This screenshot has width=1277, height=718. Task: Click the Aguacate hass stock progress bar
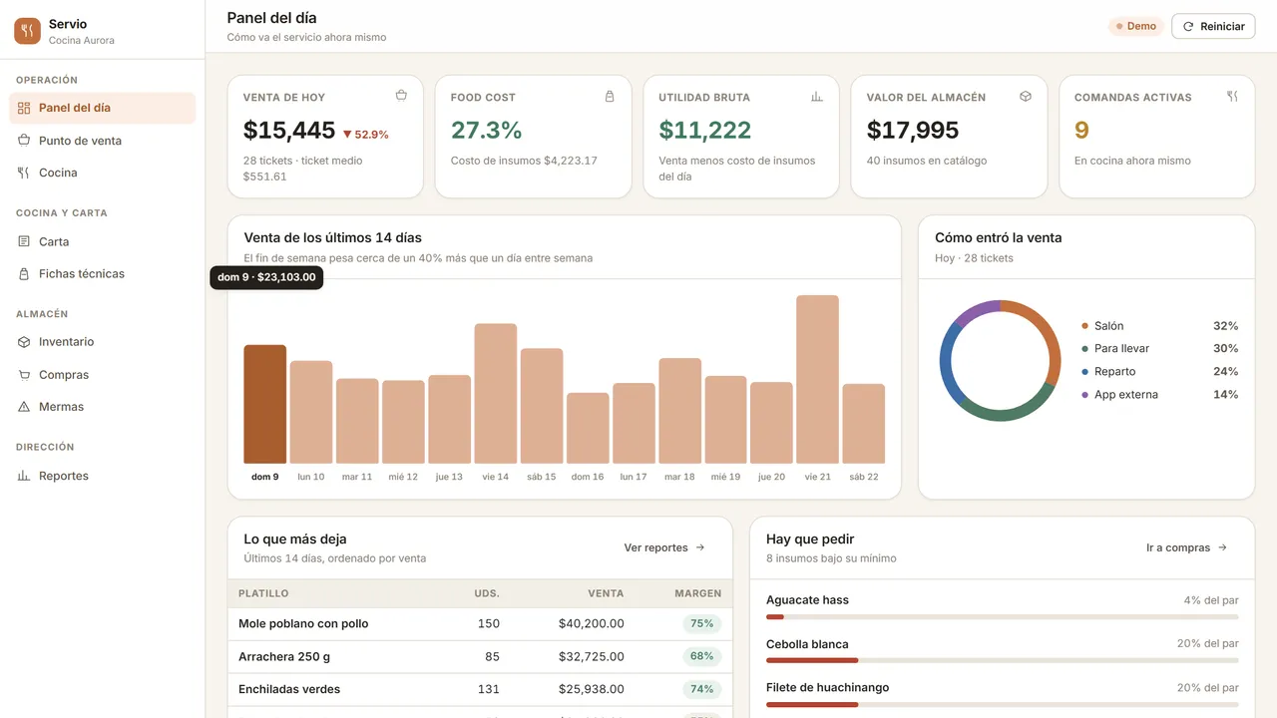click(1003, 617)
